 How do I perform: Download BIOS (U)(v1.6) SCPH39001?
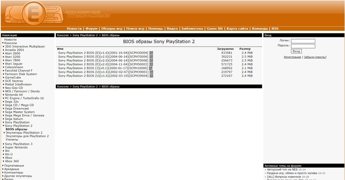103,72
